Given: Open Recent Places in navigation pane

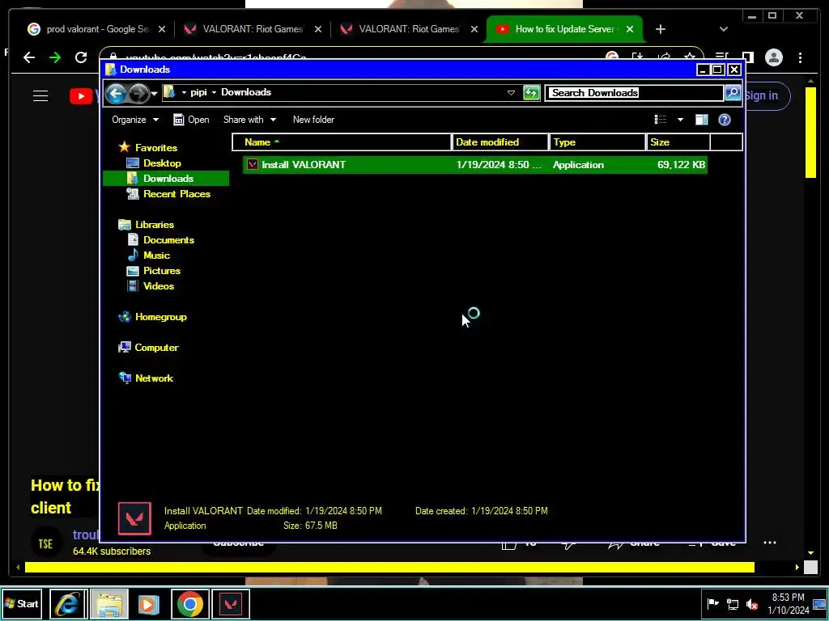Looking at the screenshot, I should (176, 194).
